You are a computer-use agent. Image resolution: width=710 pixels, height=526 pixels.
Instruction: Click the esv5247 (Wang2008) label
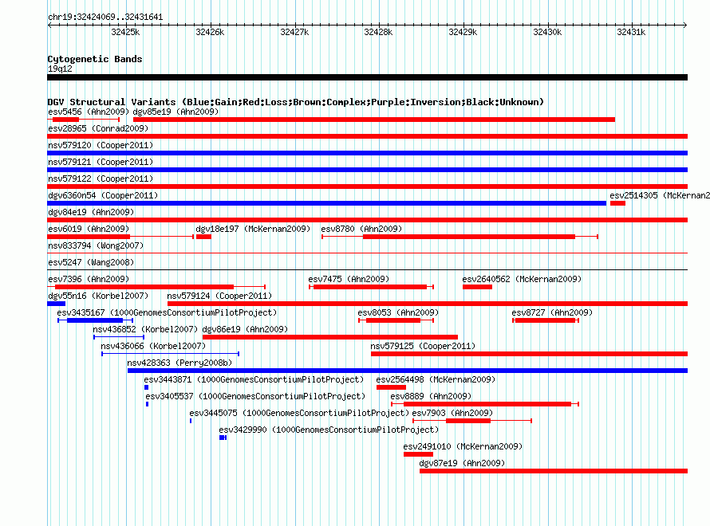tap(91, 262)
